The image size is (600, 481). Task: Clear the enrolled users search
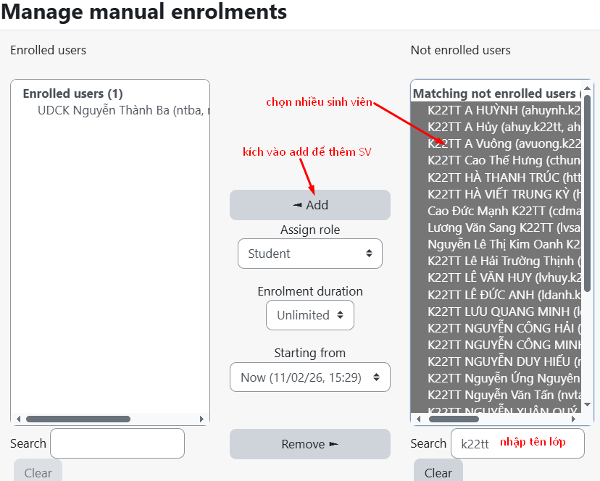pyautogui.click(x=38, y=472)
